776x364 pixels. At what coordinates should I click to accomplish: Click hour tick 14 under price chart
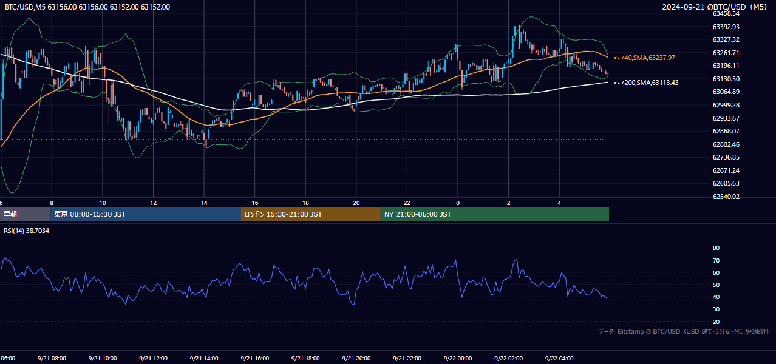(204, 203)
